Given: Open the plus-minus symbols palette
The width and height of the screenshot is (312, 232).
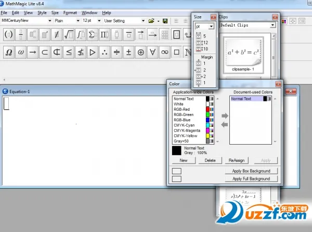Looking at the screenshot, I should pos(128,53).
